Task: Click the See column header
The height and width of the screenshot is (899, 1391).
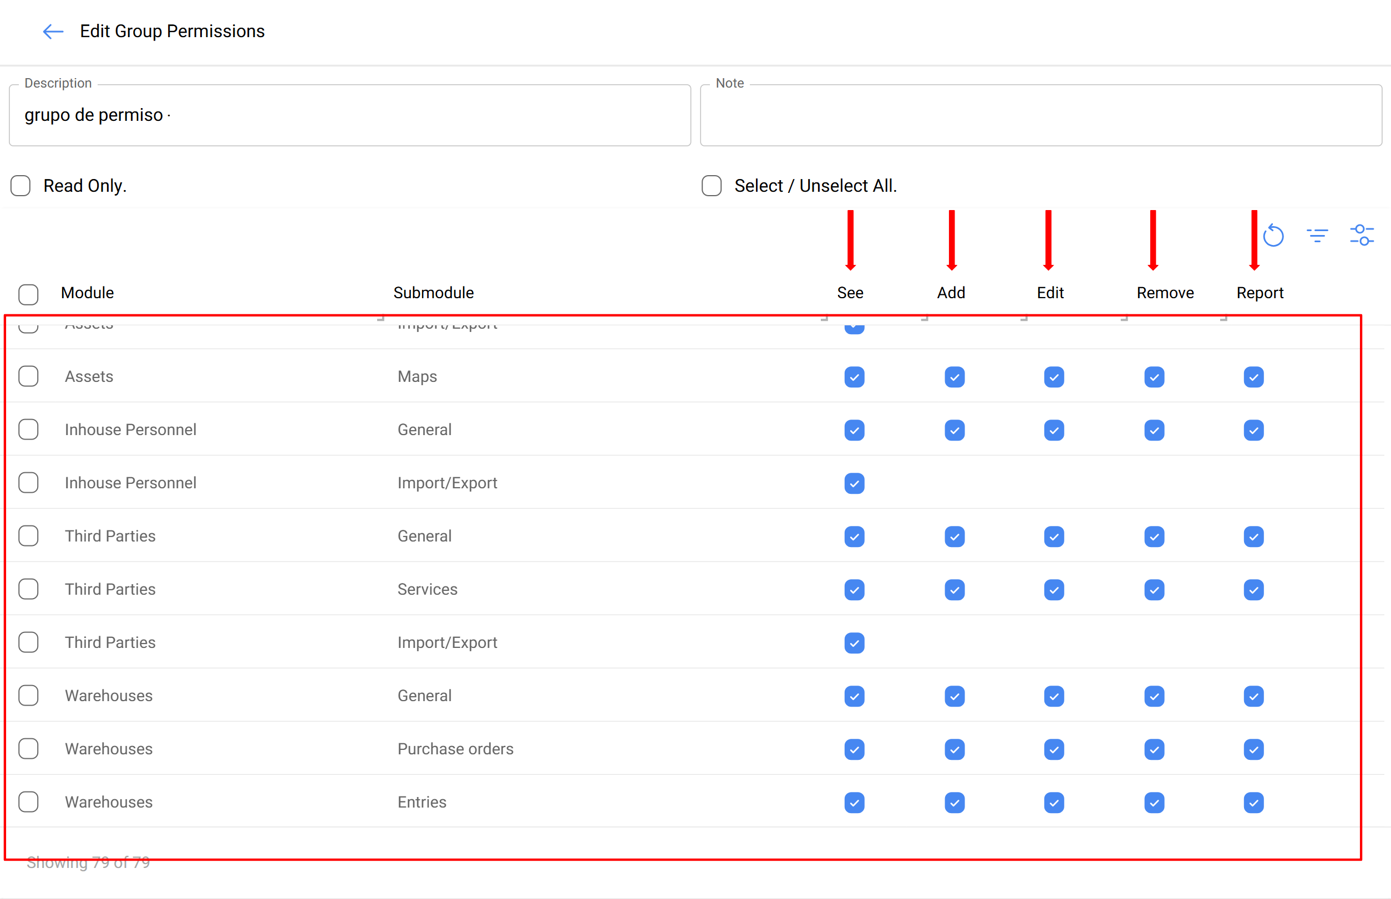Action: [x=850, y=293]
